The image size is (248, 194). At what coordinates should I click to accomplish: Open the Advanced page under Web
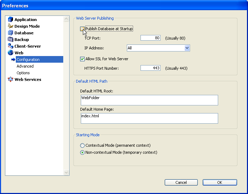click(25, 66)
